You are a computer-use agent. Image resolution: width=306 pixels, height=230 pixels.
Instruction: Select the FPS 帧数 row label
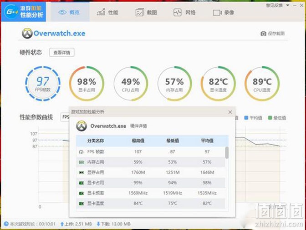96,152
